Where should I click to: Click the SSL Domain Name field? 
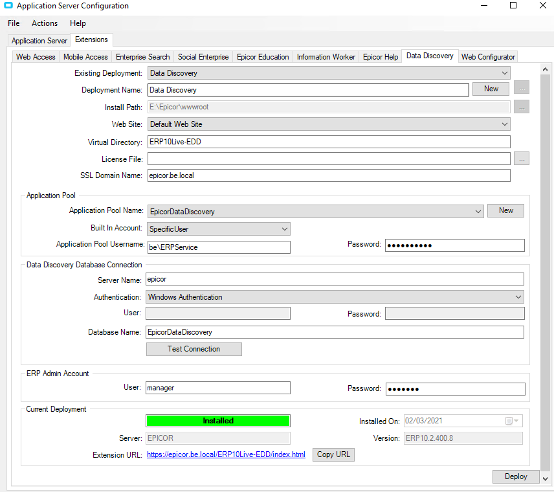pyautogui.click(x=329, y=175)
